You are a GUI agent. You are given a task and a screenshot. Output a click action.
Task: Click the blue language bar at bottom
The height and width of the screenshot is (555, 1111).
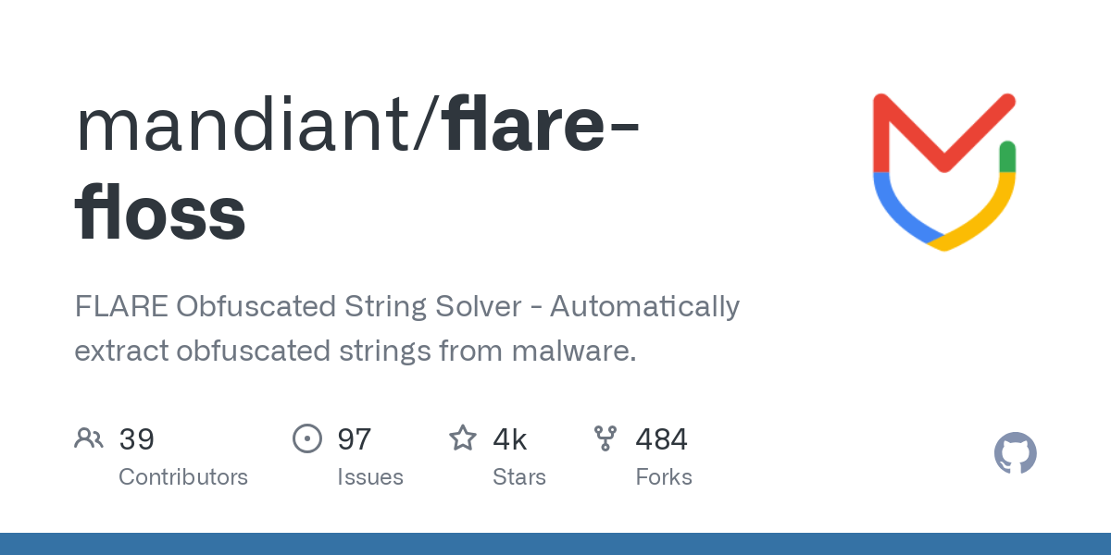click(x=555, y=544)
